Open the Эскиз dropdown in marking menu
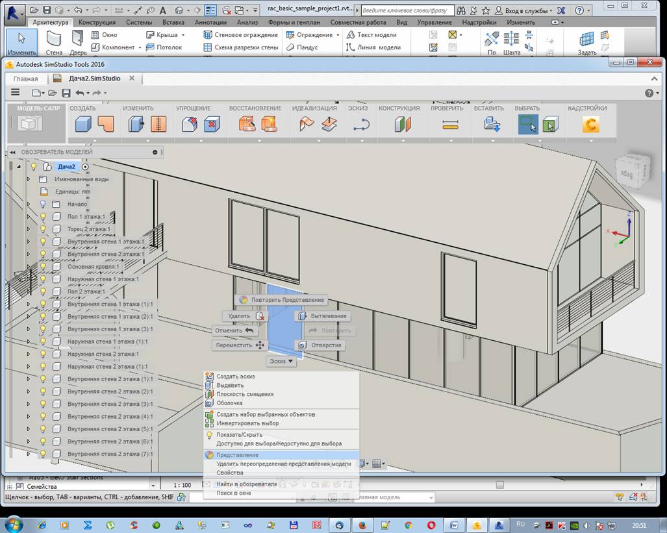 pyautogui.click(x=281, y=361)
